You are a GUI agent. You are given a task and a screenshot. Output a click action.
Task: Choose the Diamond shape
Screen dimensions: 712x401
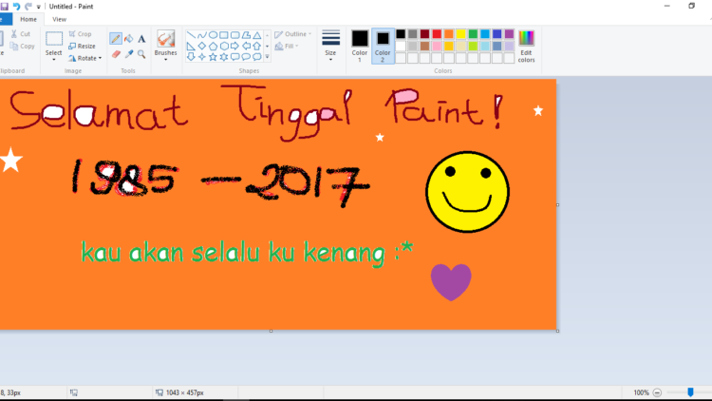coord(202,46)
